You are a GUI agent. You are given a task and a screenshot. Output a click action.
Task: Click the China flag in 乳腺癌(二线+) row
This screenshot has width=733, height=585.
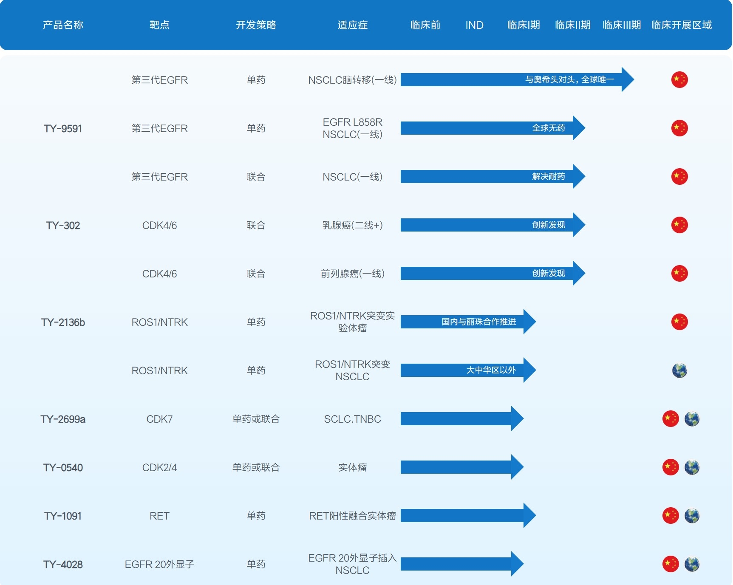(679, 225)
